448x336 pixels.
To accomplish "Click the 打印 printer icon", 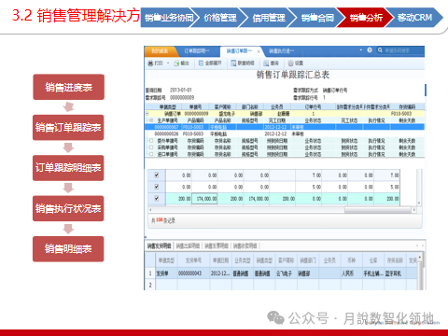I will (x=150, y=63).
